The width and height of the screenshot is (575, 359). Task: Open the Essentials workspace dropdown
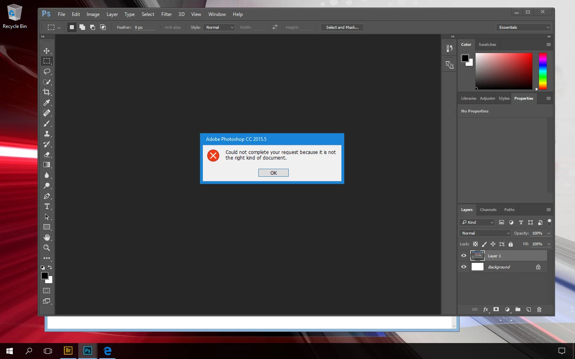(x=524, y=27)
